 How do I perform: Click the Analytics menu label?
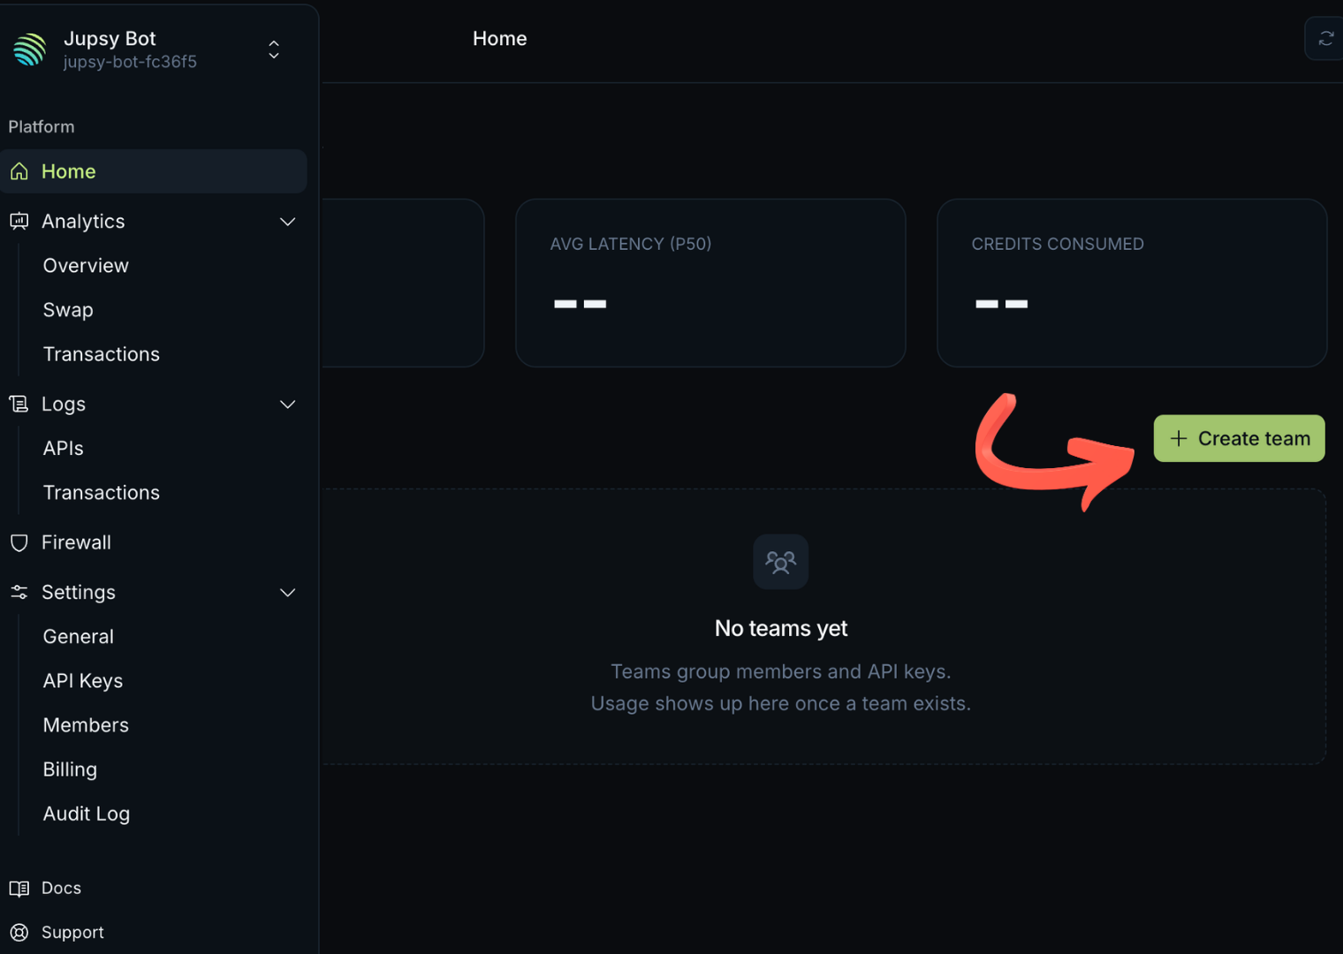[83, 222]
